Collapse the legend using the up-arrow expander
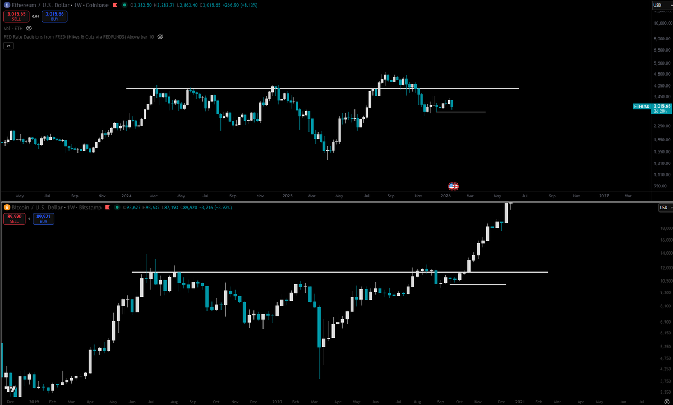 click(x=8, y=45)
